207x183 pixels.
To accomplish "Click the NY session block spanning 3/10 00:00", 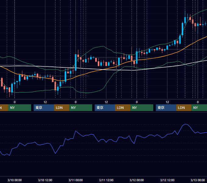I will 19,108.
